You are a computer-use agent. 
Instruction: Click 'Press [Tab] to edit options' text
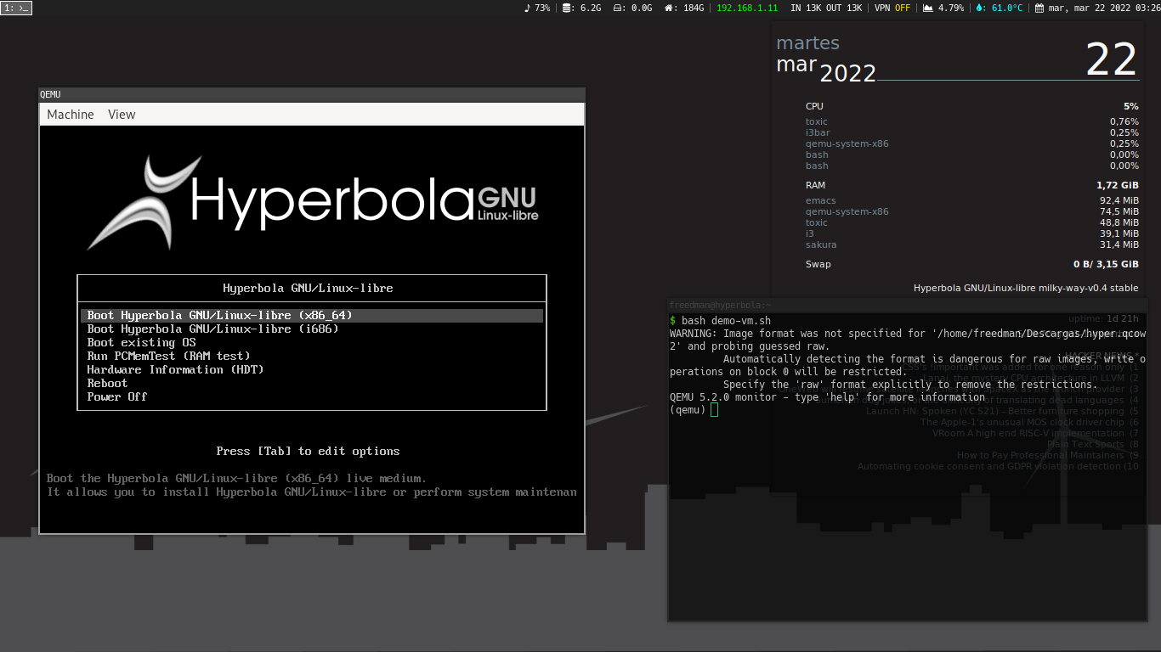tap(308, 451)
